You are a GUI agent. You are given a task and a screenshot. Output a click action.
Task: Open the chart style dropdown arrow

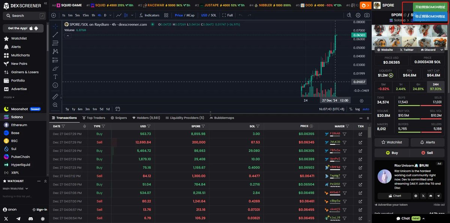pyautogui.click(x=131, y=15)
